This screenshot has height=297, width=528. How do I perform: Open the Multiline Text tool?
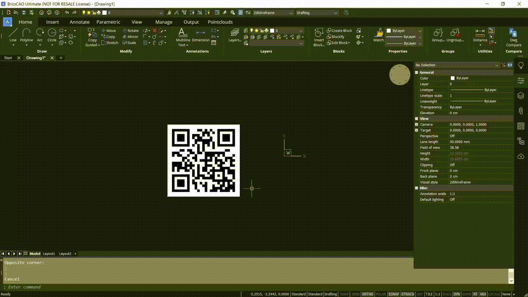coord(183,37)
